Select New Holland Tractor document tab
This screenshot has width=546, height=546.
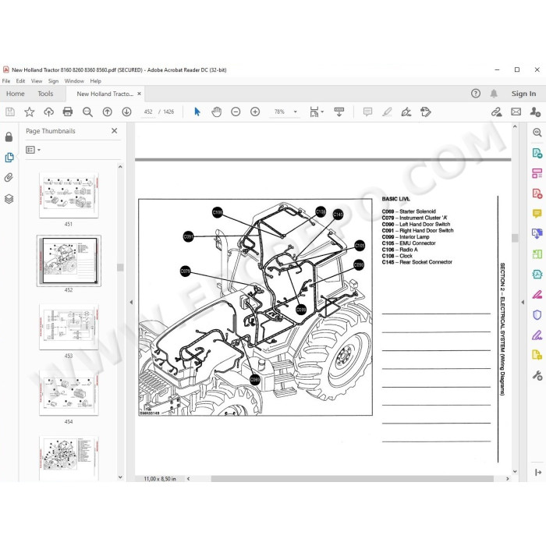pos(105,94)
